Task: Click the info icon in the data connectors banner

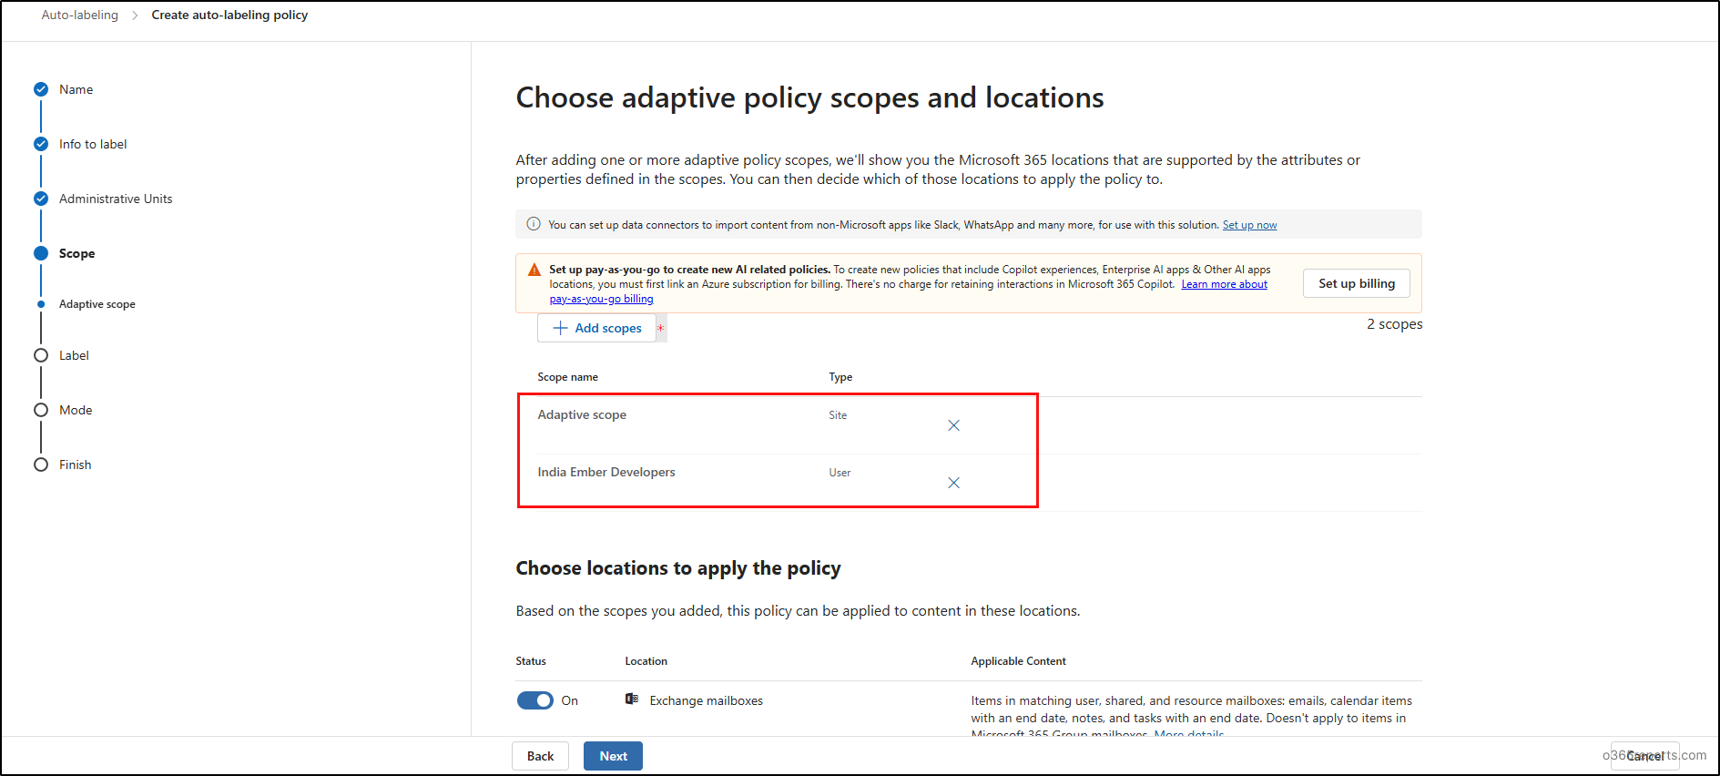Action: point(534,224)
